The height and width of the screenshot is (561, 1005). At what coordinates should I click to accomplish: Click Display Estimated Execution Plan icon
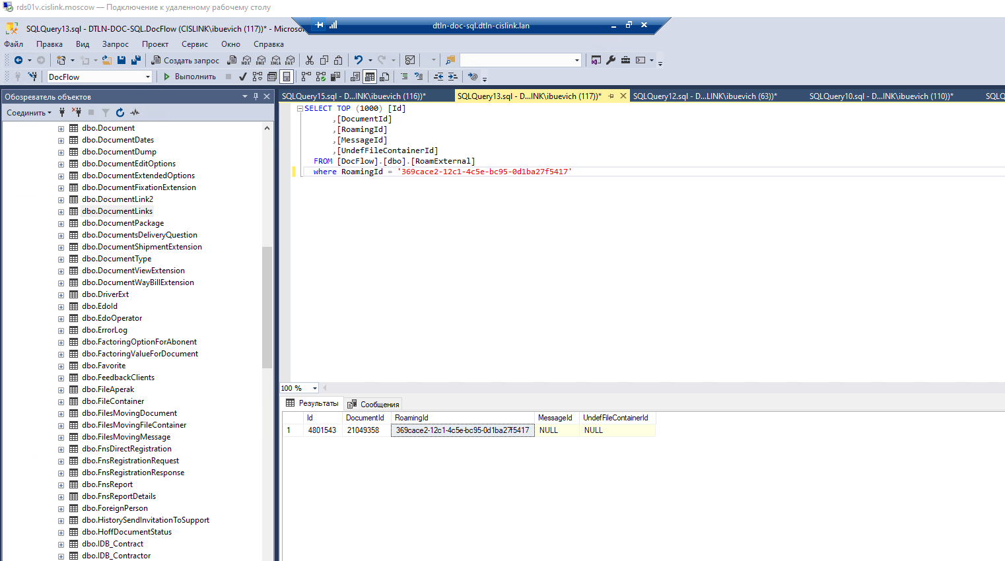click(x=258, y=77)
